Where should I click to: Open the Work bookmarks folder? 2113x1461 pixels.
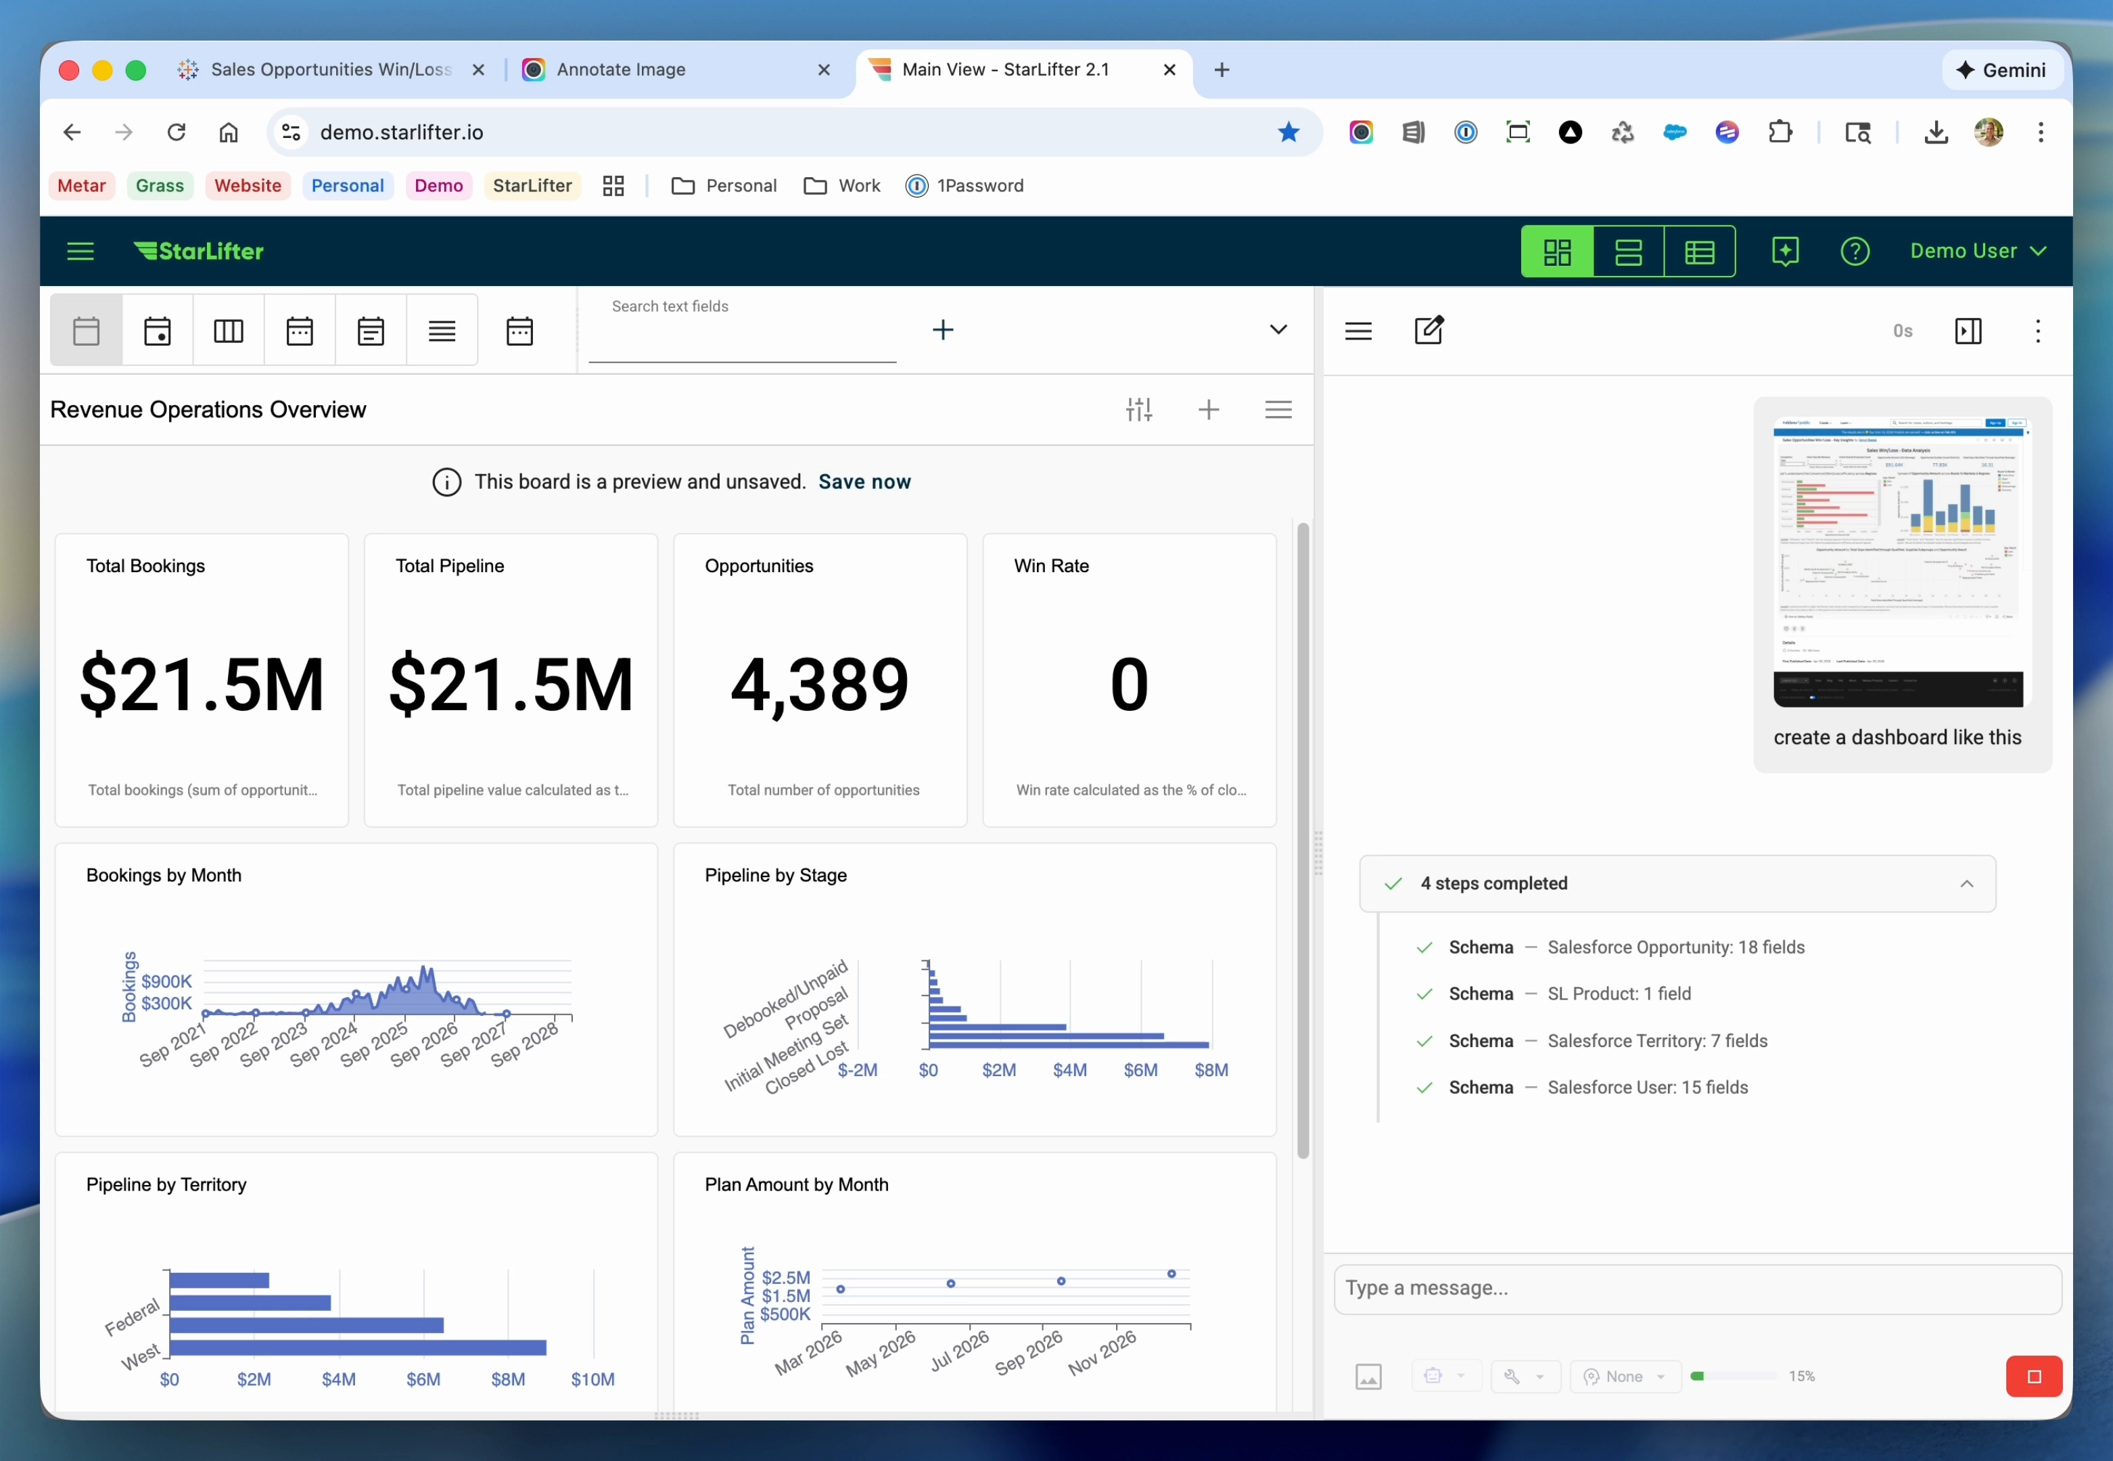(x=841, y=185)
